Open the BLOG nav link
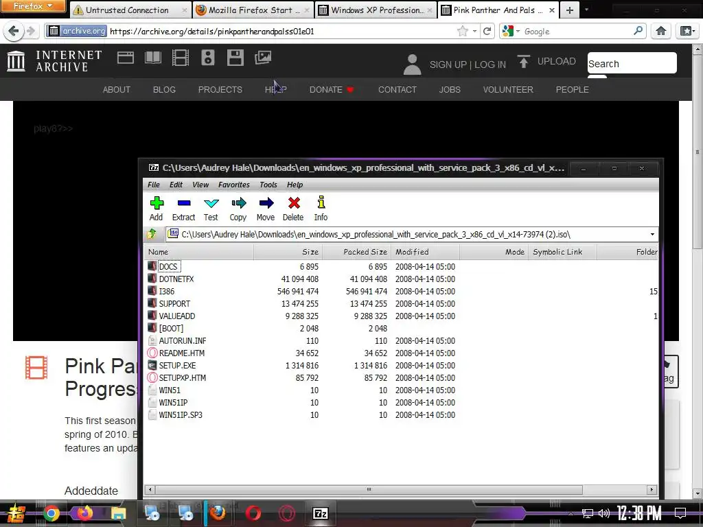The height and width of the screenshot is (527, 703). (x=164, y=90)
